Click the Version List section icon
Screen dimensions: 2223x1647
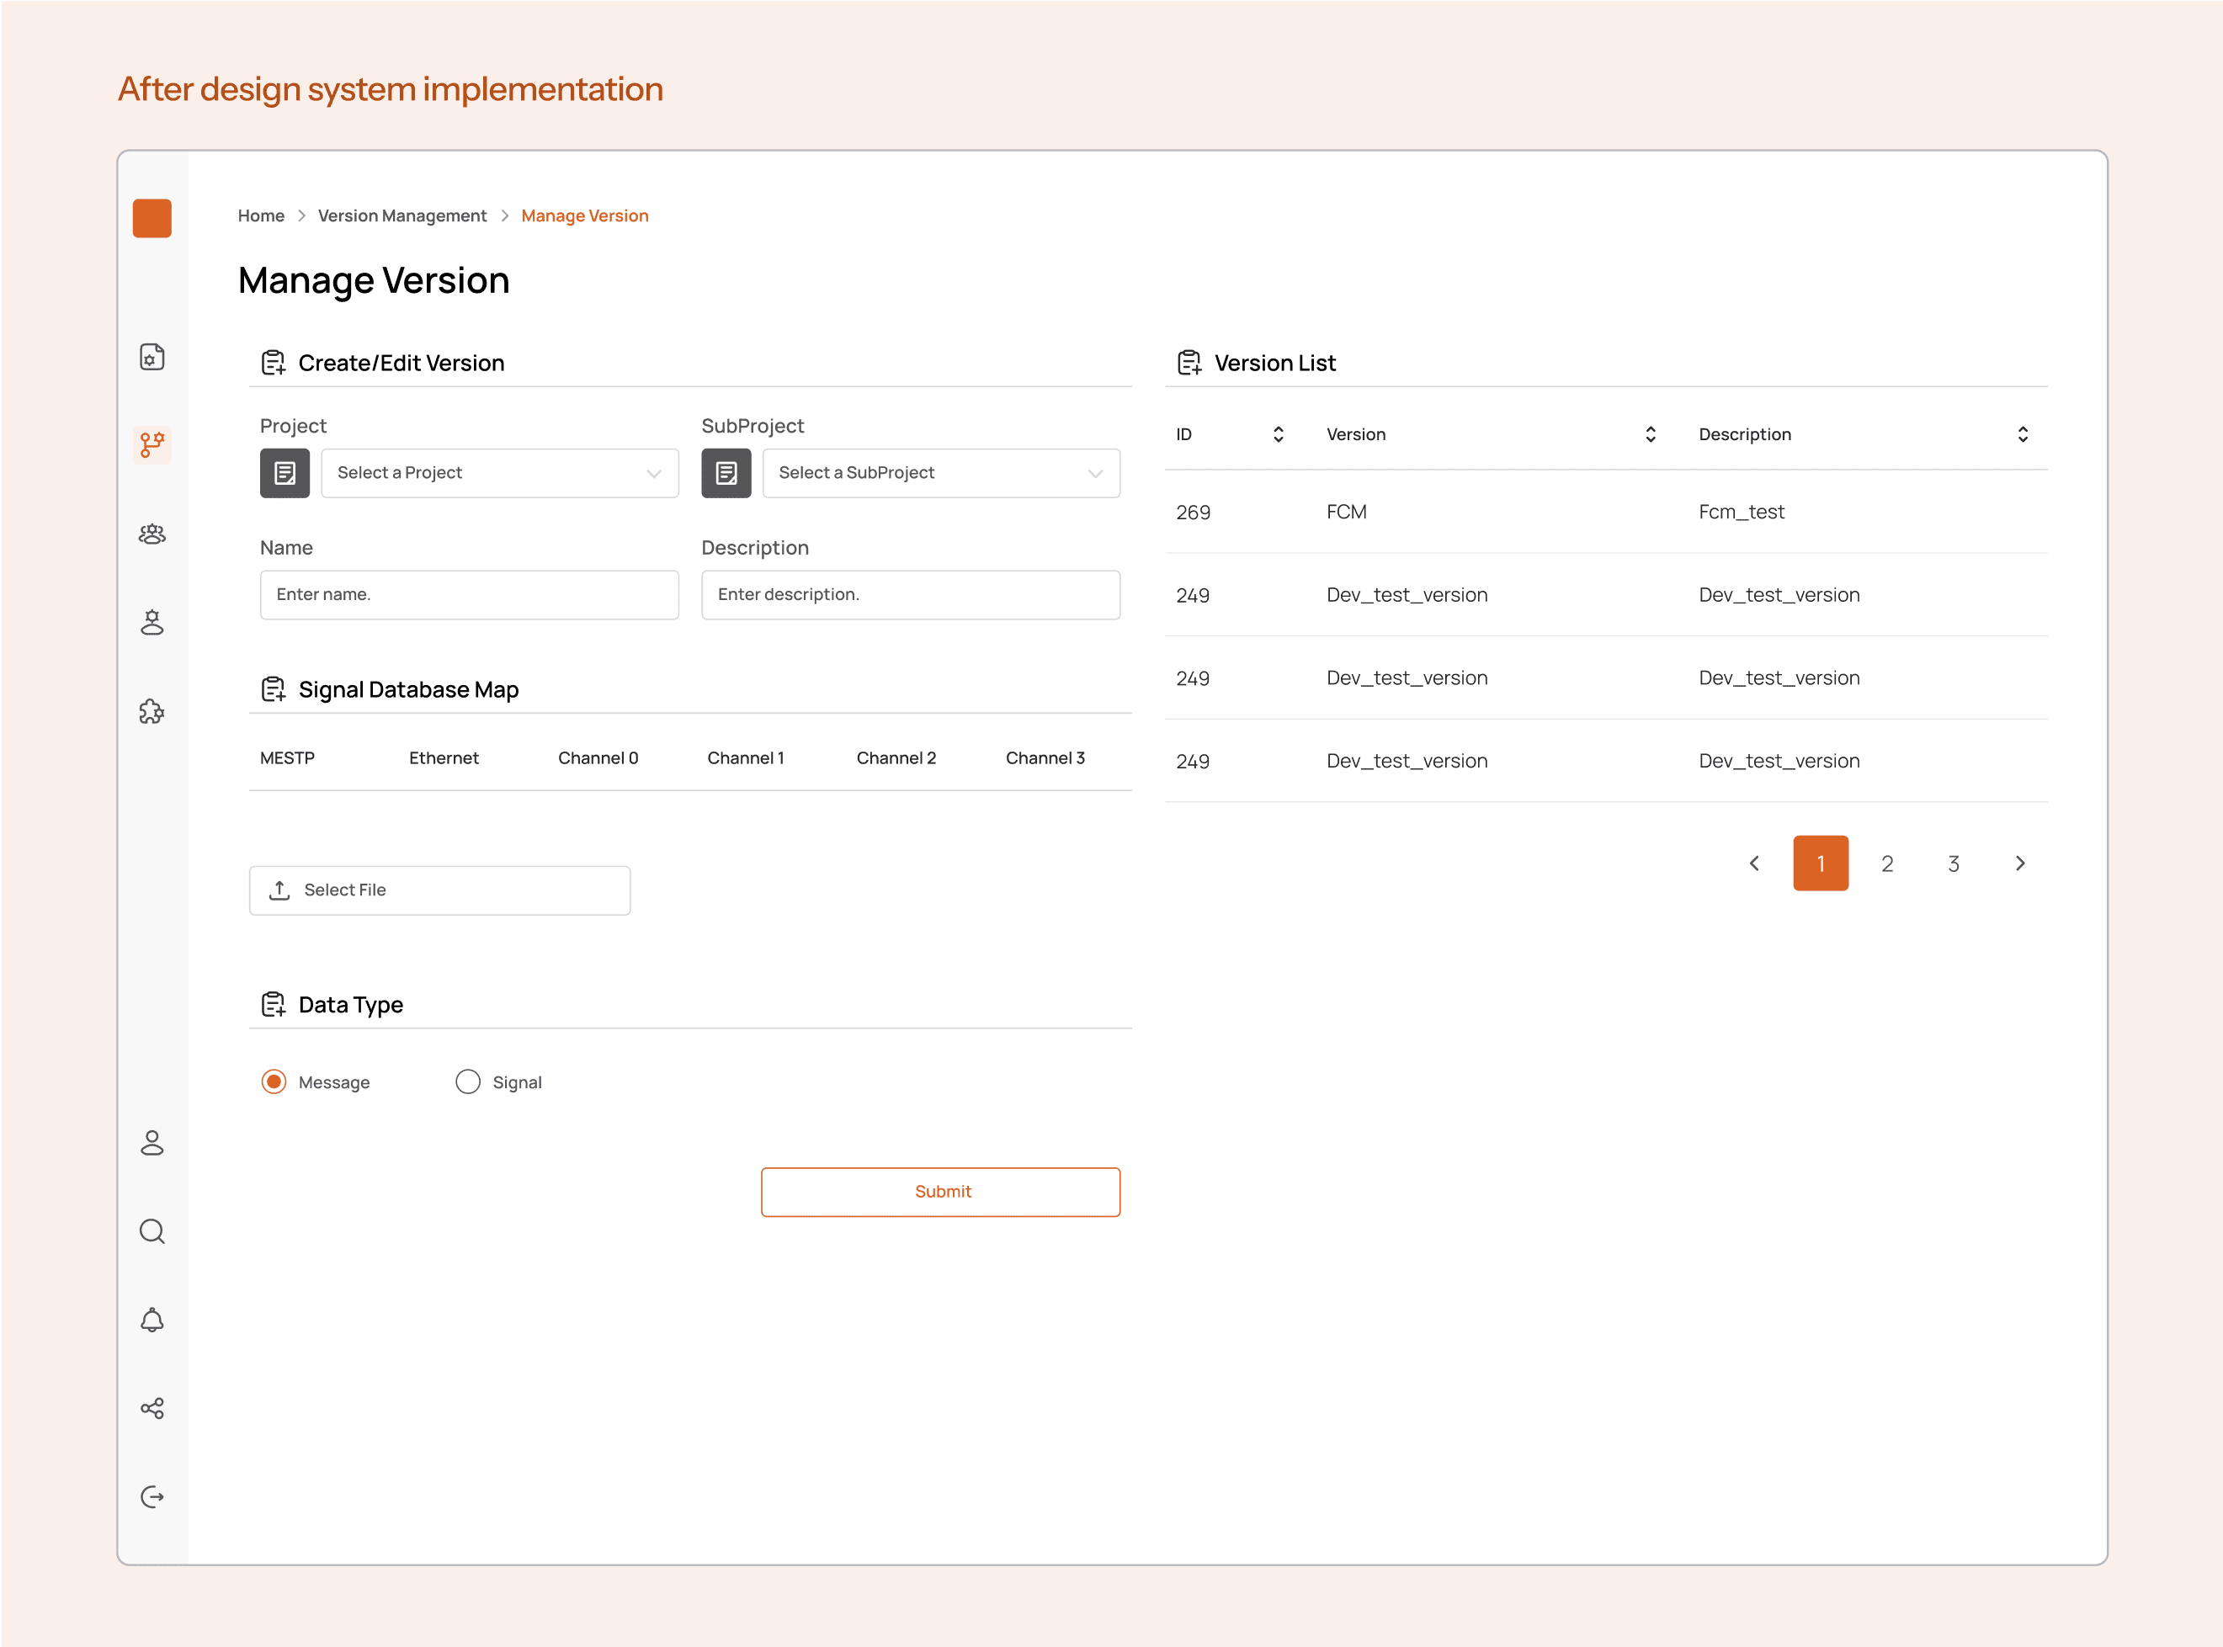(x=1189, y=363)
